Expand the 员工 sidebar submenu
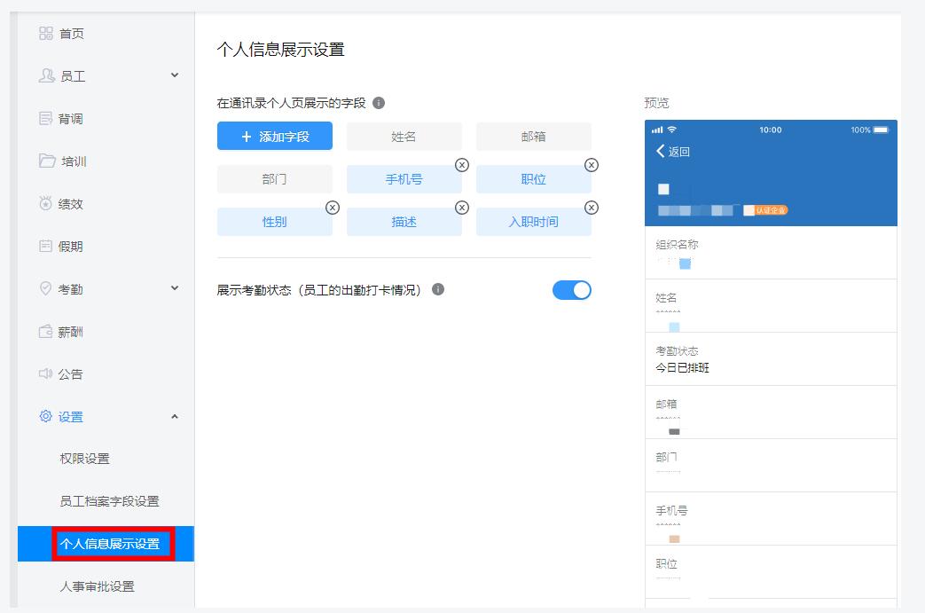 coord(174,76)
